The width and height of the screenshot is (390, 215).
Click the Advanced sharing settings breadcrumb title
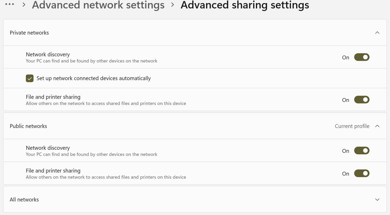[x=245, y=5]
